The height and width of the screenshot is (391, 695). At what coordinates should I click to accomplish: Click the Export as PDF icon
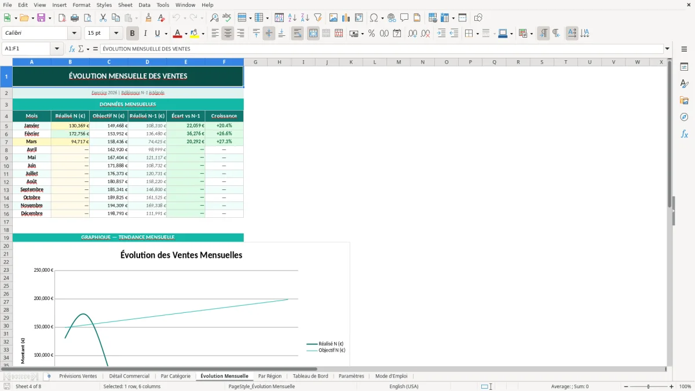(61, 18)
